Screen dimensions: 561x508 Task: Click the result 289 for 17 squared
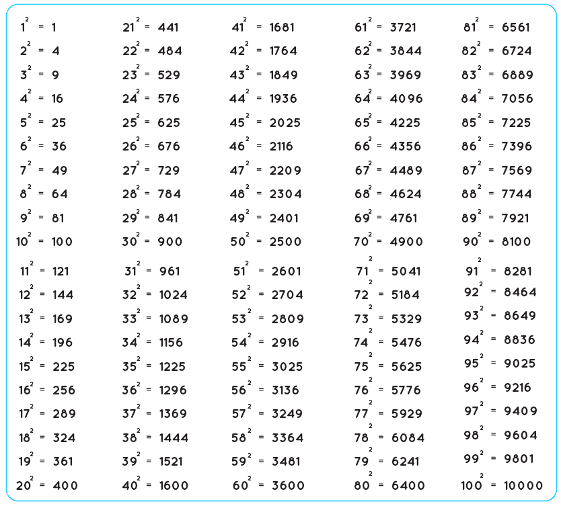65,414
